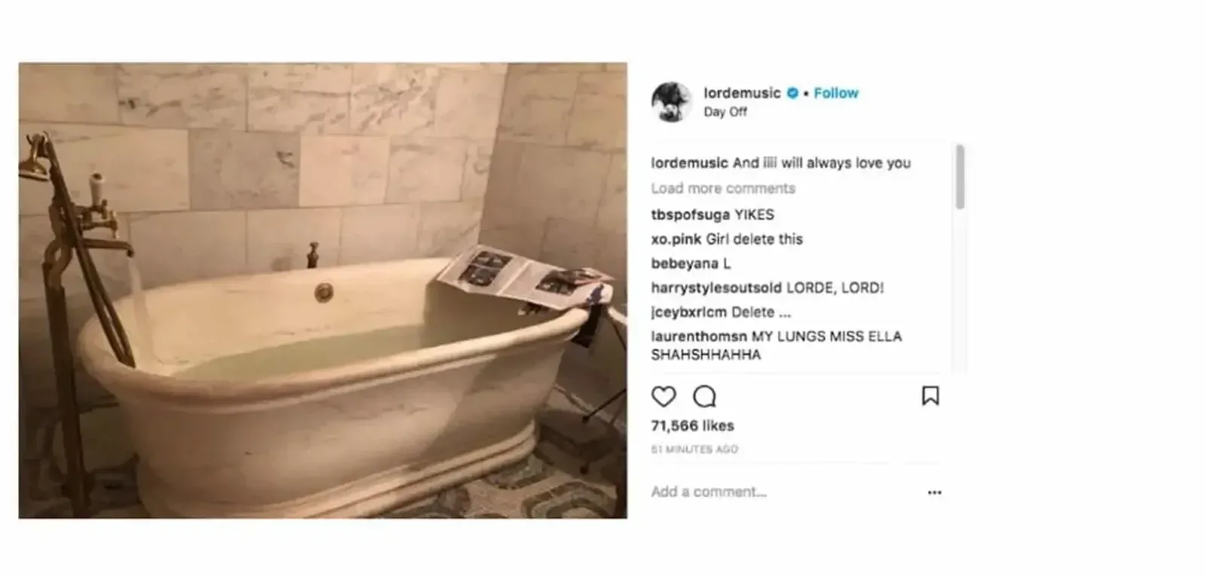Open the bathtub photo of the post

click(x=323, y=291)
